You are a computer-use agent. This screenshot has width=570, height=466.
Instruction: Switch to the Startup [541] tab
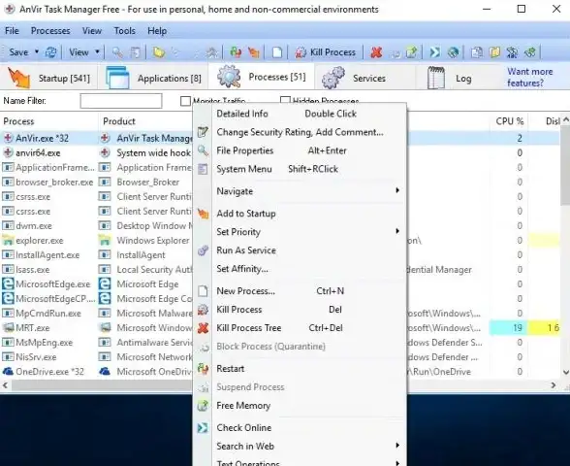coord(49,78)
